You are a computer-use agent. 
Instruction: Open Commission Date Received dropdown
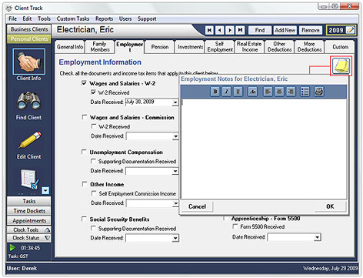coord(175,136)
